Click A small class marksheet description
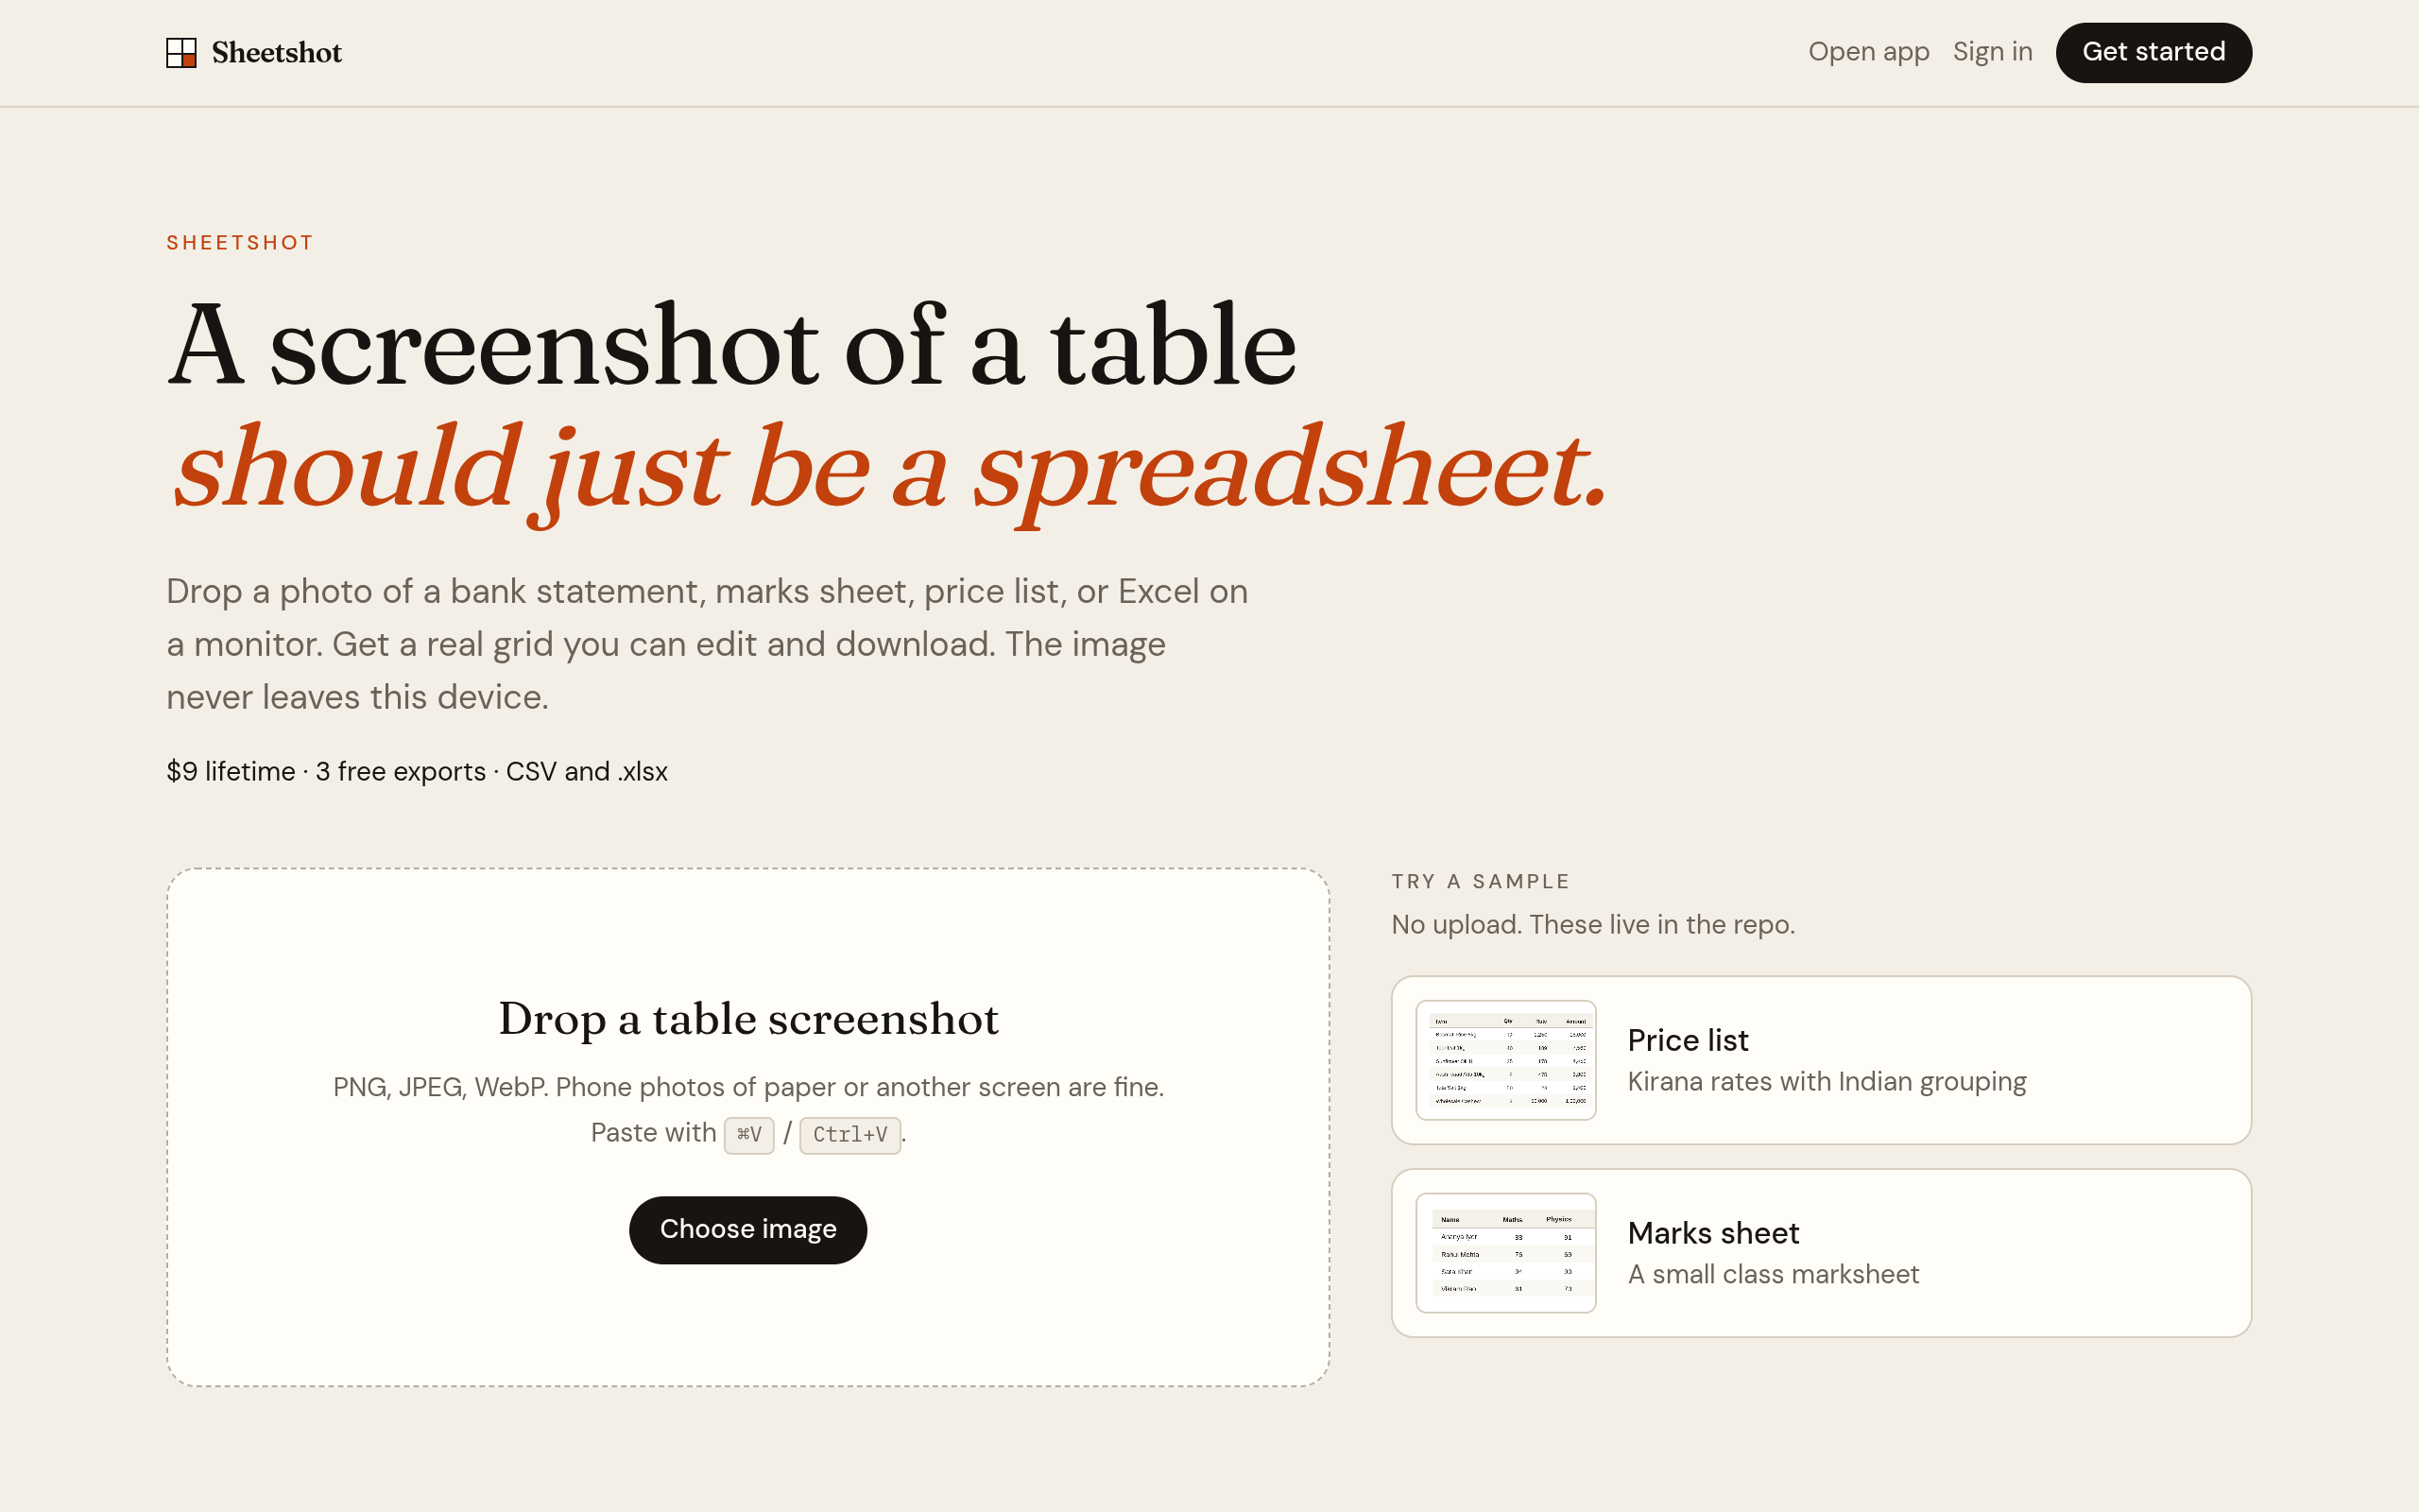 1774,1275
